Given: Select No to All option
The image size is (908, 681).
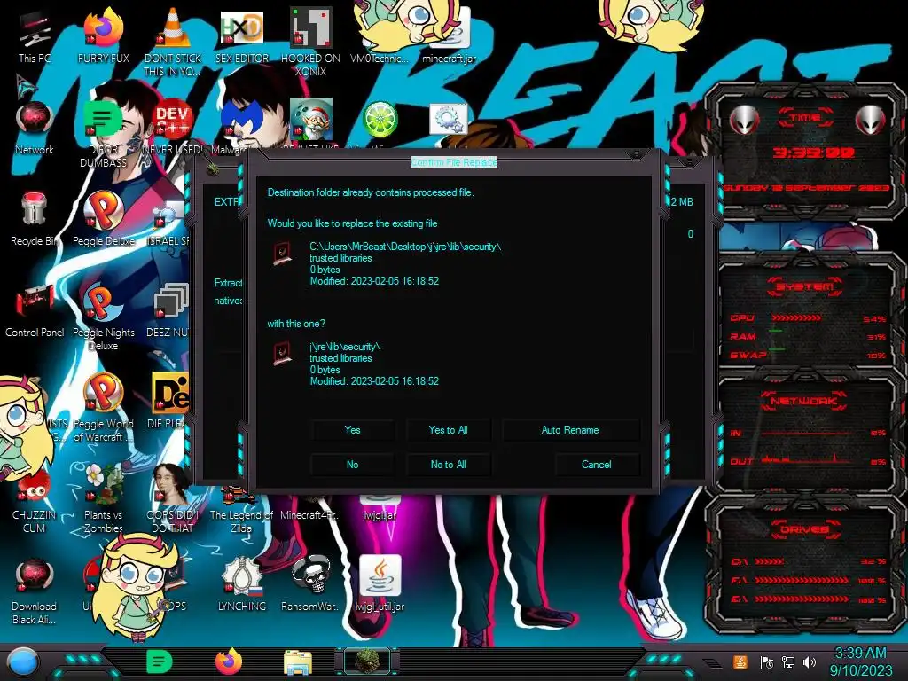Looking at the screenshot, I should [448, 465].
